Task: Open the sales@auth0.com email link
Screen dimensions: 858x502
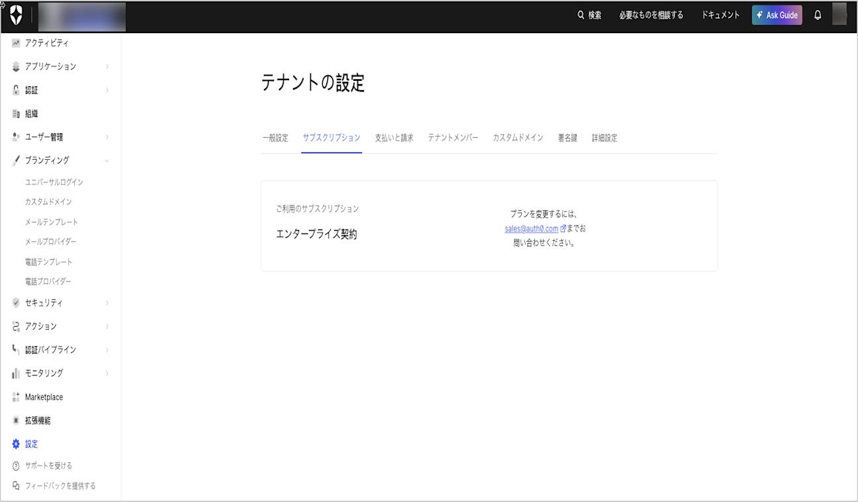Action: [530, 229]
